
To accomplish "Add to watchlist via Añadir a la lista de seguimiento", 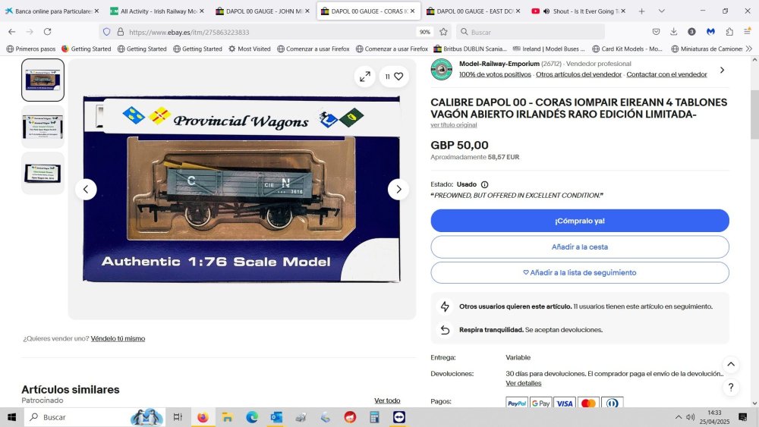I will tap(580, 273).
